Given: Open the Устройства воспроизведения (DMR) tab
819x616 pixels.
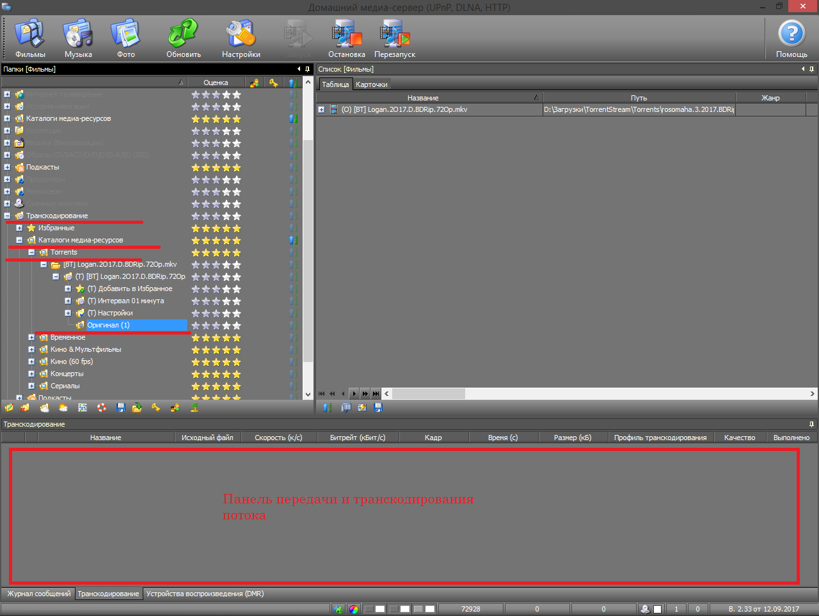Looking at the screenshot, I should click(205, 594).
